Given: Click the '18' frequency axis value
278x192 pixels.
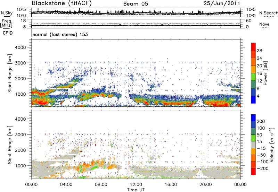Looking at the screenshot, I should pos(23,21).
